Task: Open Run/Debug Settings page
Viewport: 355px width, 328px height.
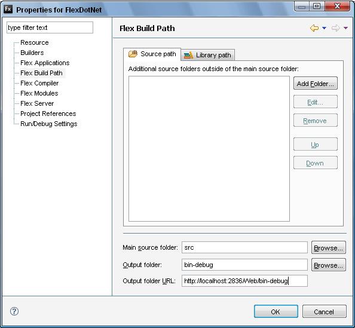Action: click(48, 124)
